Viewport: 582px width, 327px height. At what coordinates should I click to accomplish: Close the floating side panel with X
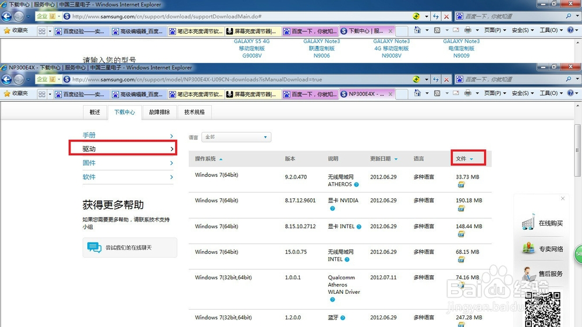pos(563,198)
